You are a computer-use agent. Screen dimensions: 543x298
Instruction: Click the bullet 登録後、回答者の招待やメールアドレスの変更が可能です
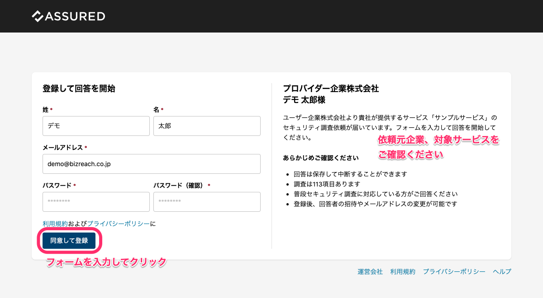(376, 204)
